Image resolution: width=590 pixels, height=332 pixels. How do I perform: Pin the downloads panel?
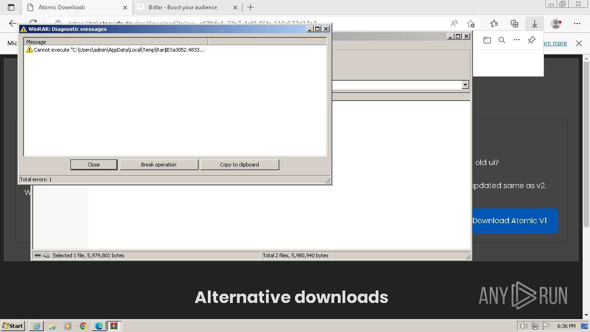click(x=531, y=40)
